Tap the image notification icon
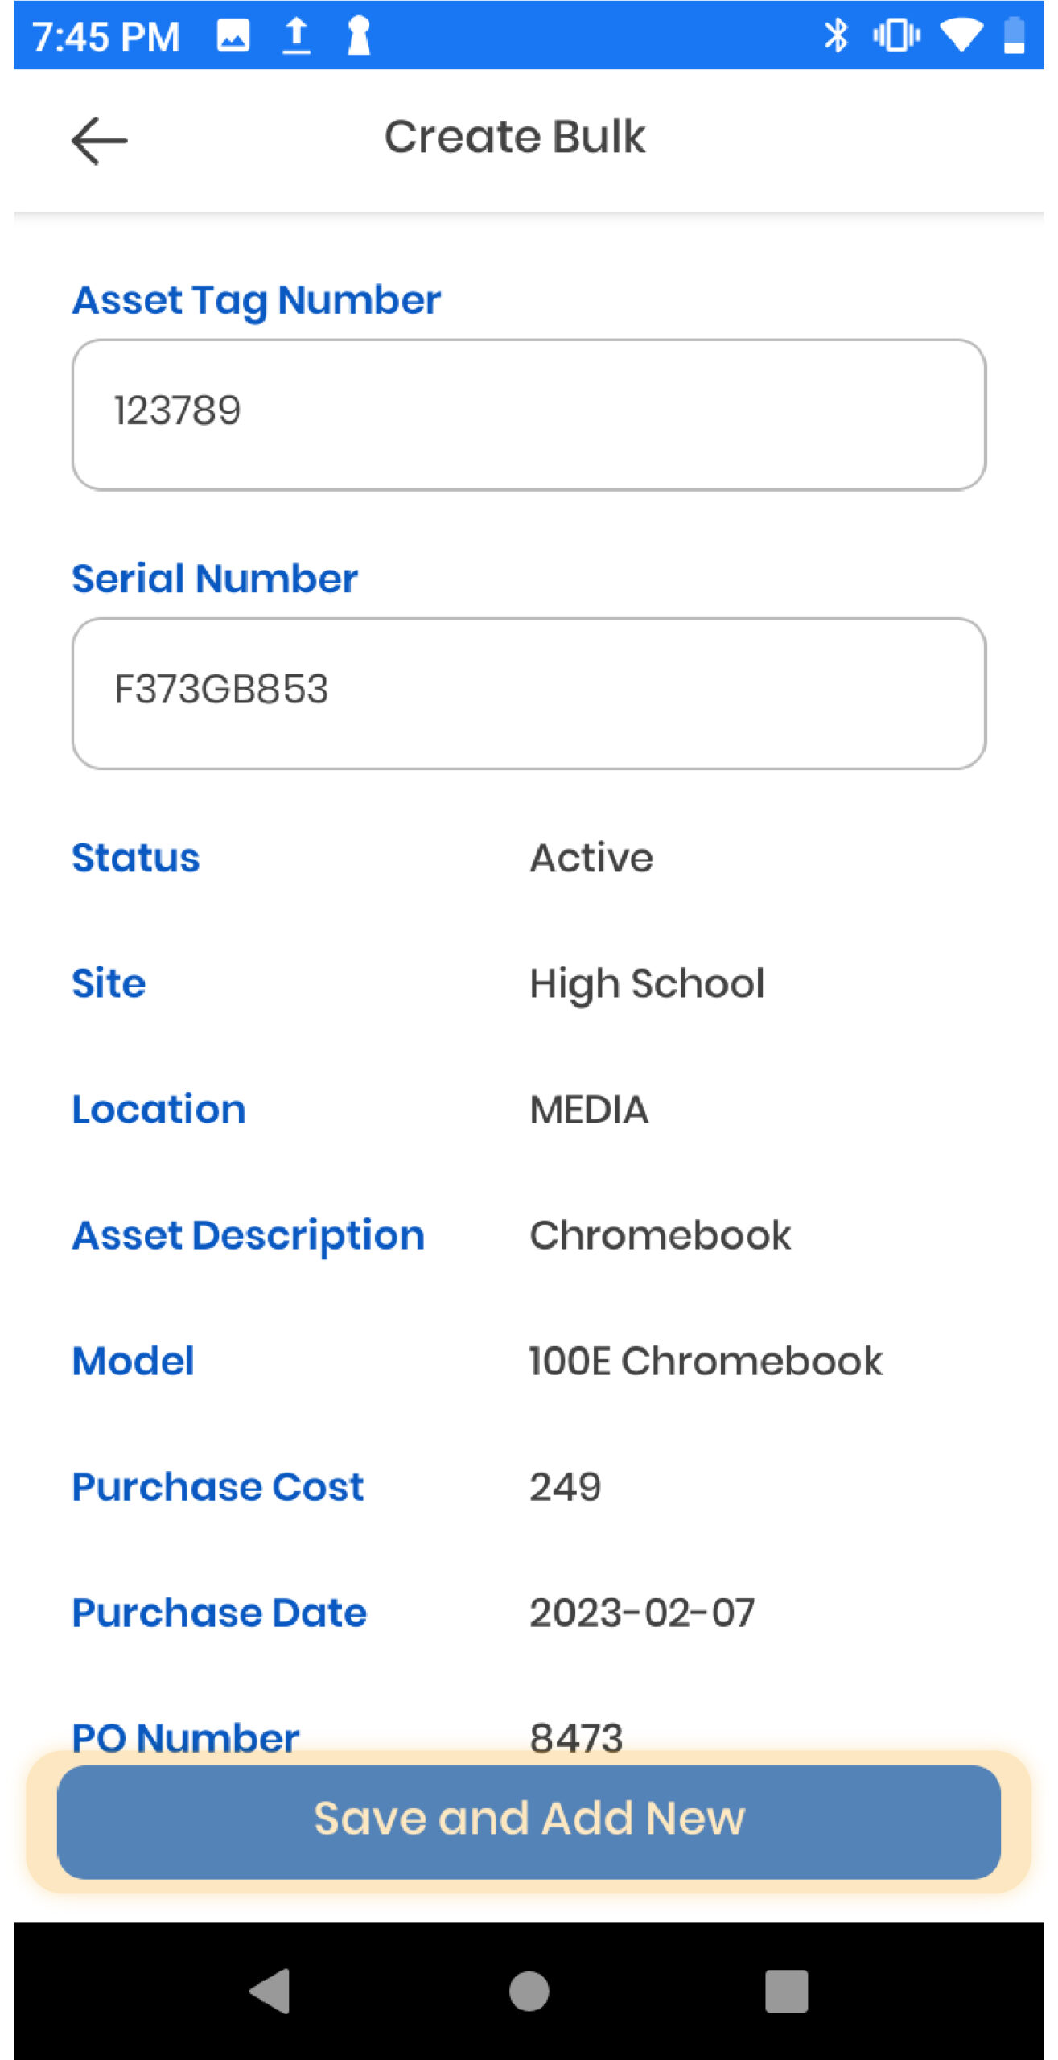 pos(233,35)
